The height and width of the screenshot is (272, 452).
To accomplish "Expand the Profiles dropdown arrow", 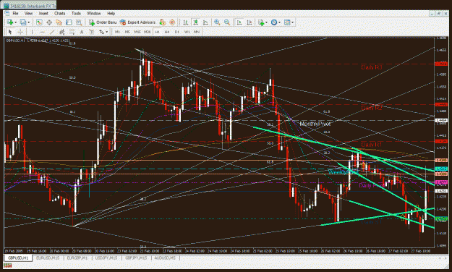I will coord(28,22).
